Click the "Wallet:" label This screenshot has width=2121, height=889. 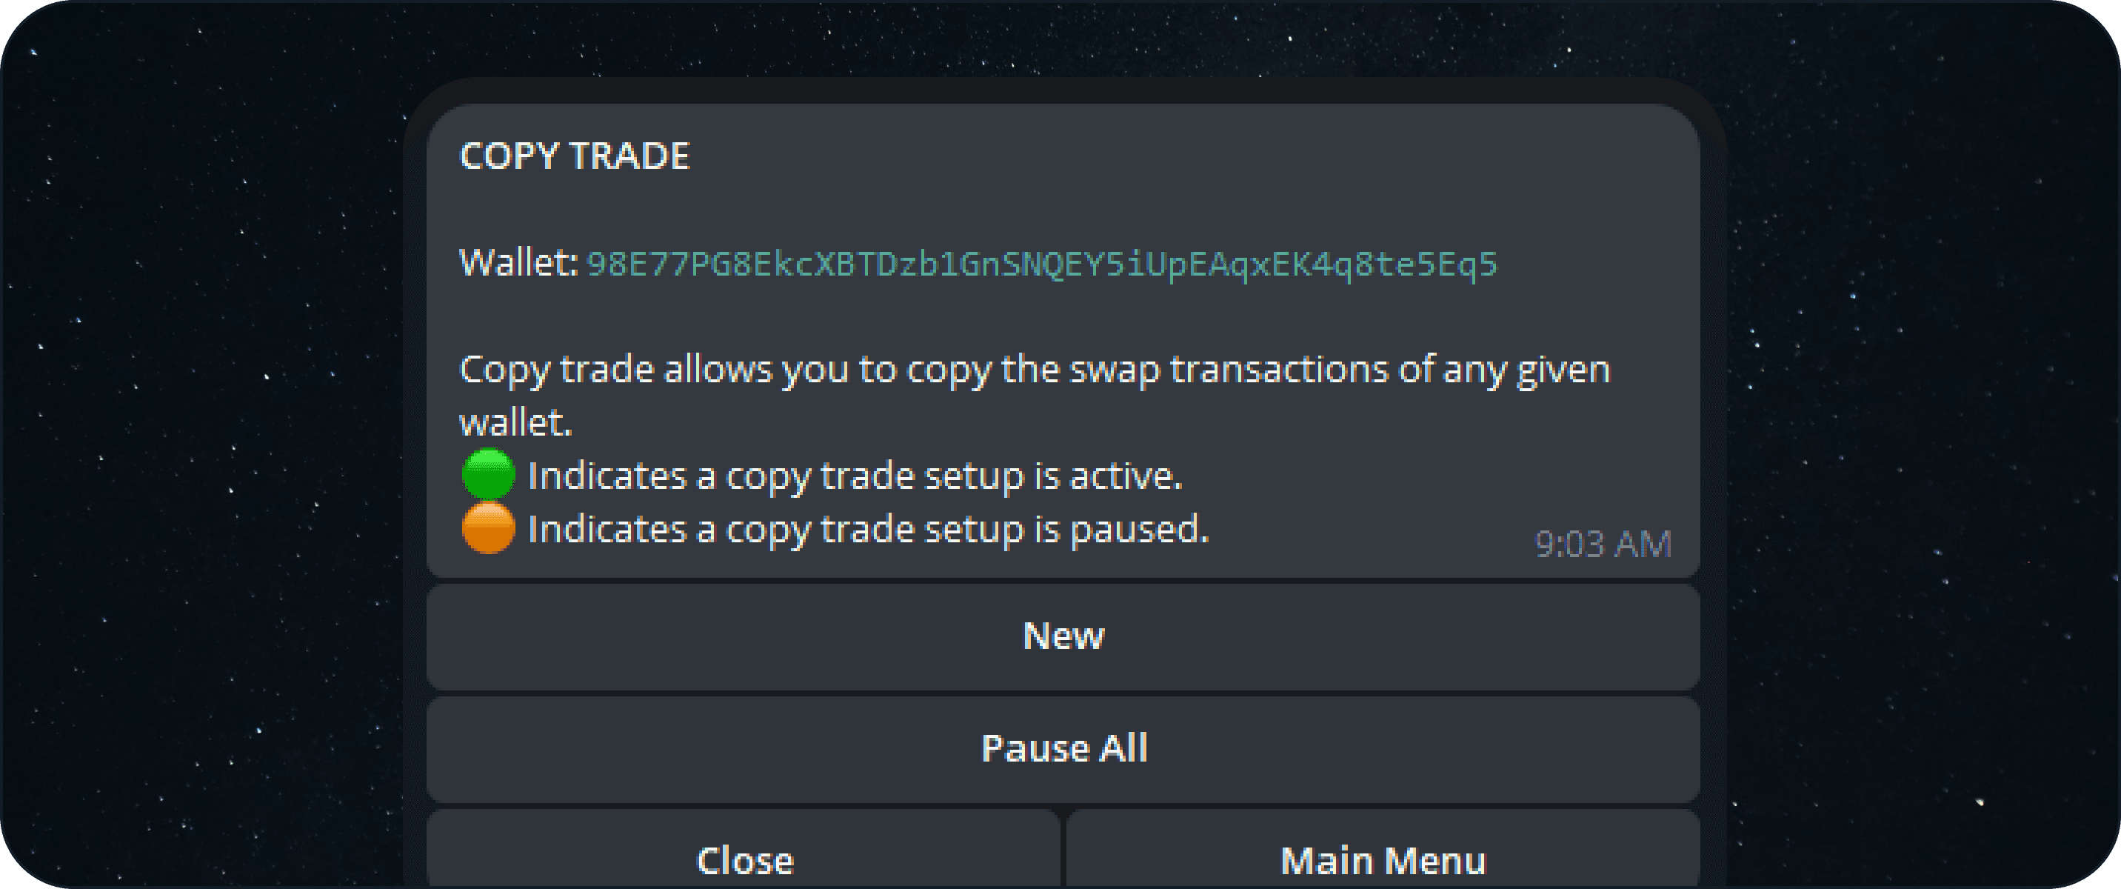pyautogui.click(x=518, y=264)
